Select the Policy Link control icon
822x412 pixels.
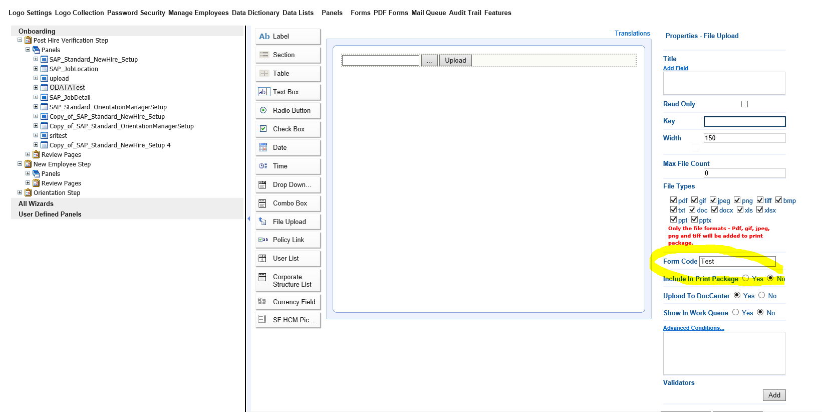(x=263, y=240)
